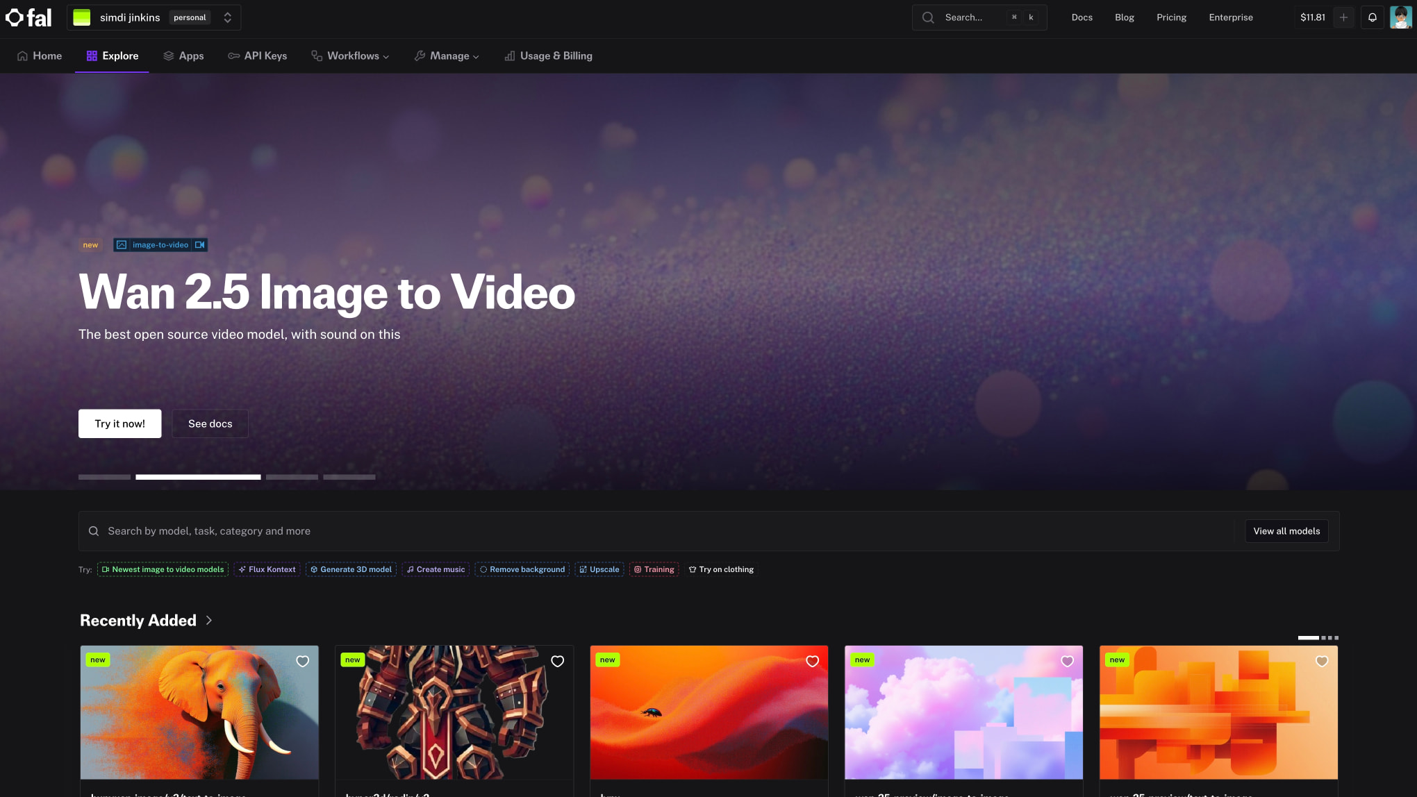Open the Apps tab
The height and width of the screenshot is (797, 1417).
[x=183, y=56]
